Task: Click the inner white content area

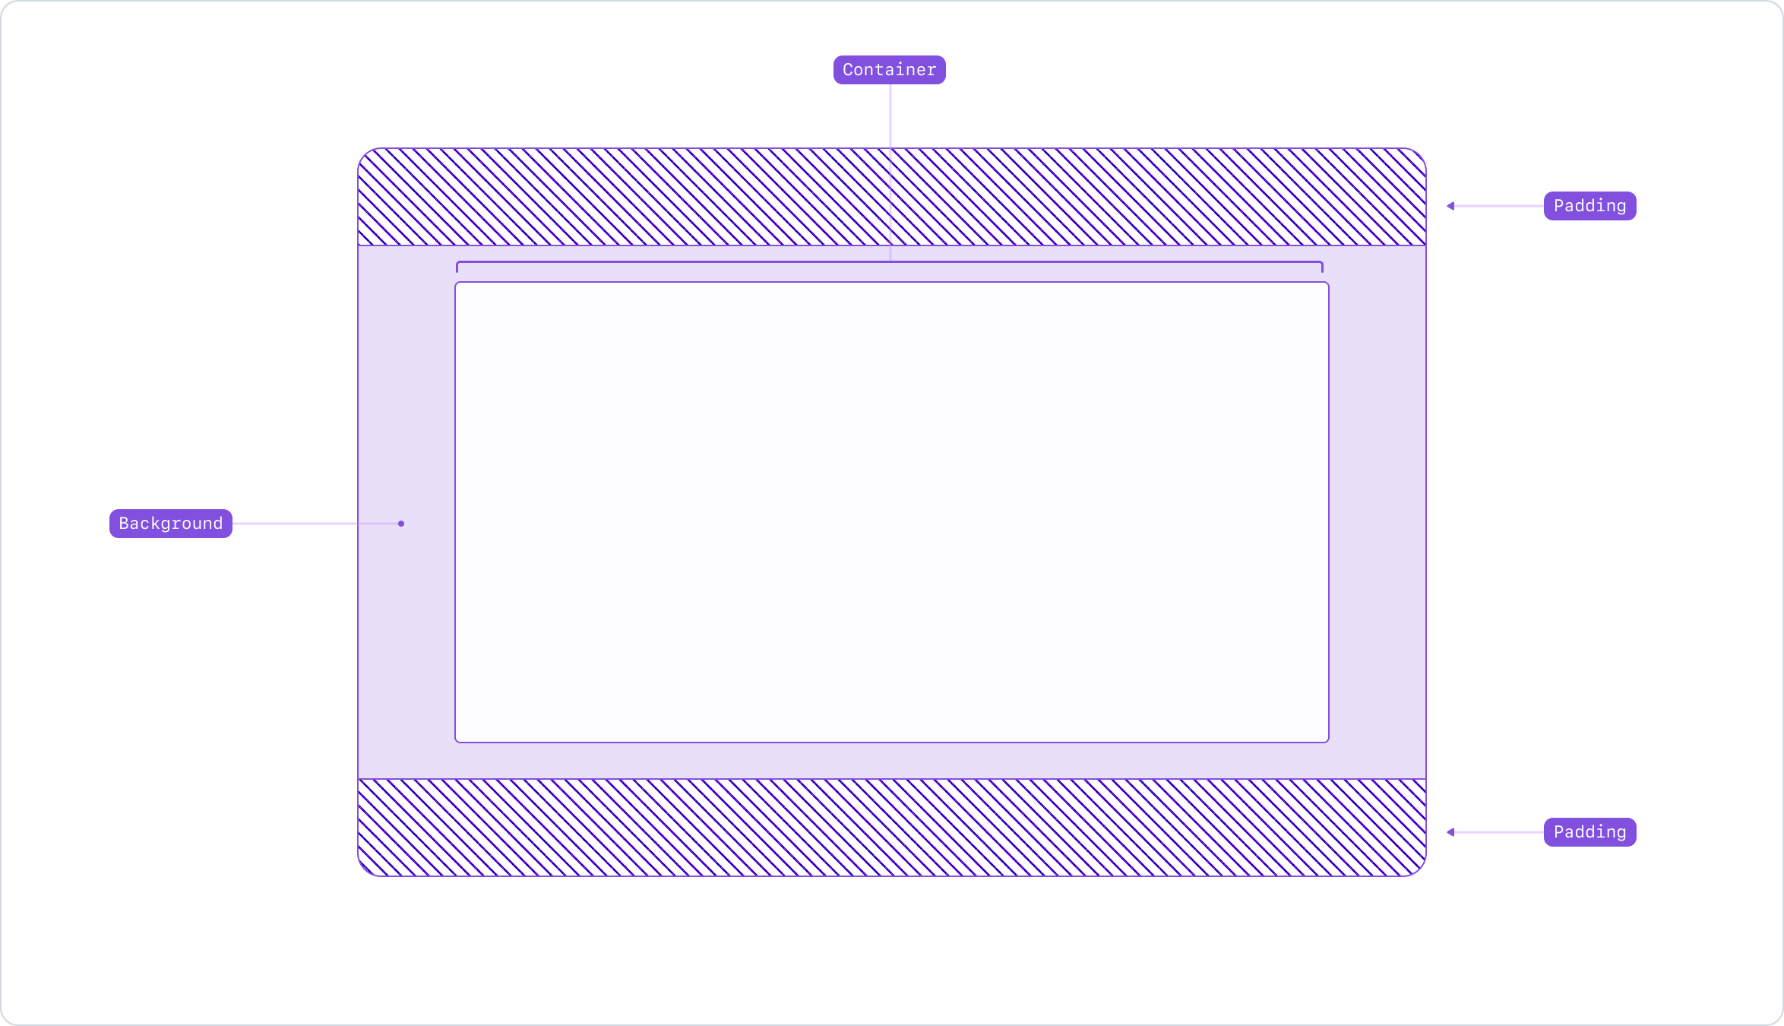Action: (890, 511)
